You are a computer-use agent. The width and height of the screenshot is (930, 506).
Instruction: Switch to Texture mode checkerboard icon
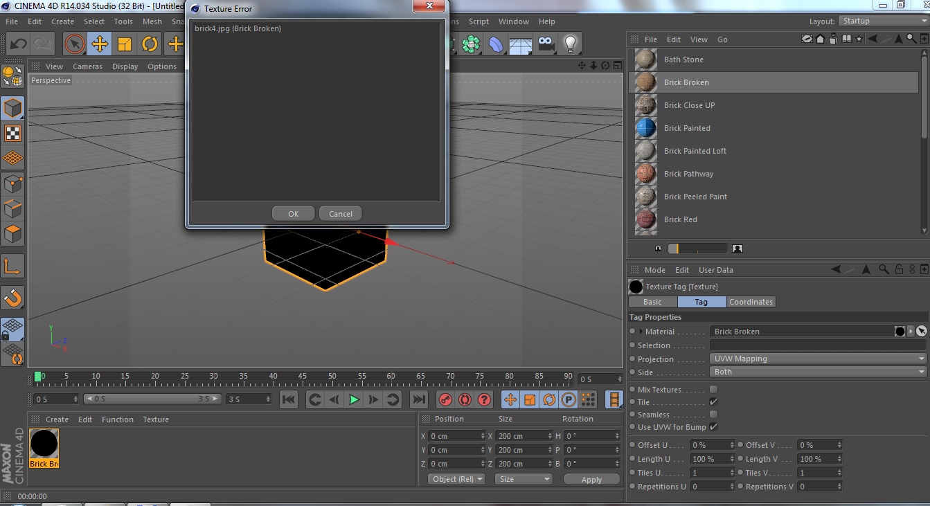tap(13, 134)
